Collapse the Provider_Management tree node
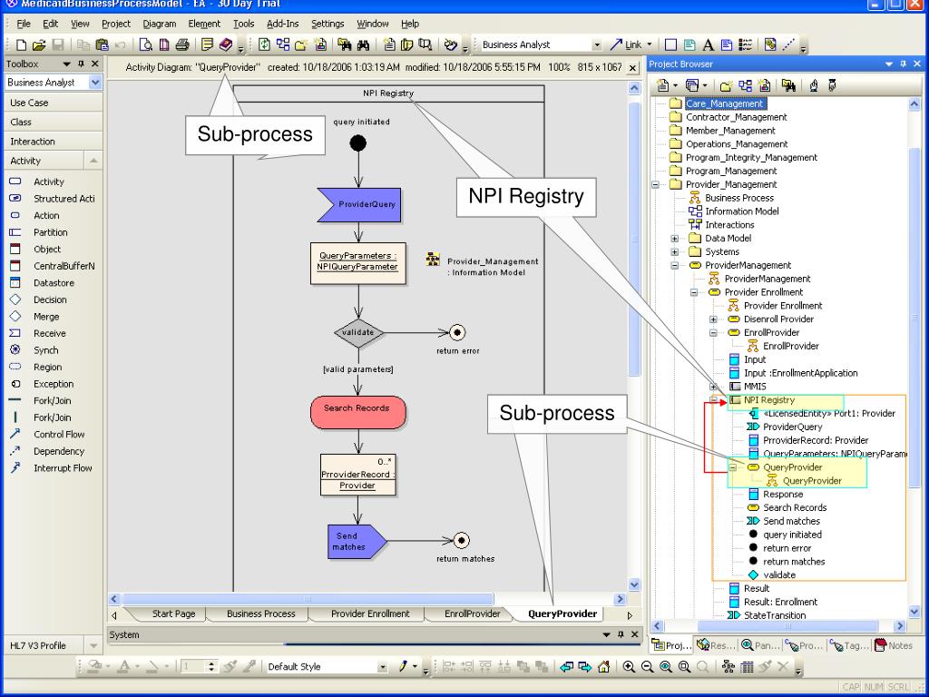 click(655, 184)
